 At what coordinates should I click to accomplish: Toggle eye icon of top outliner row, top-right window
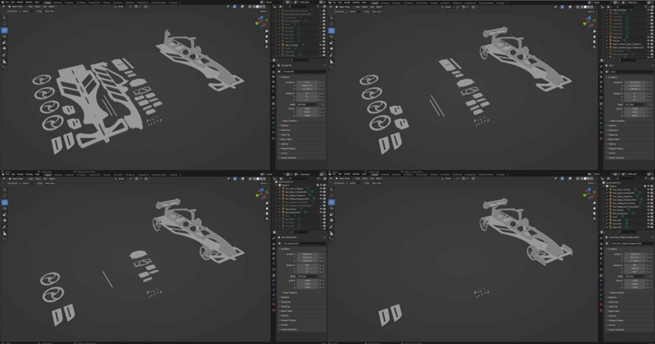click(650, 10)
